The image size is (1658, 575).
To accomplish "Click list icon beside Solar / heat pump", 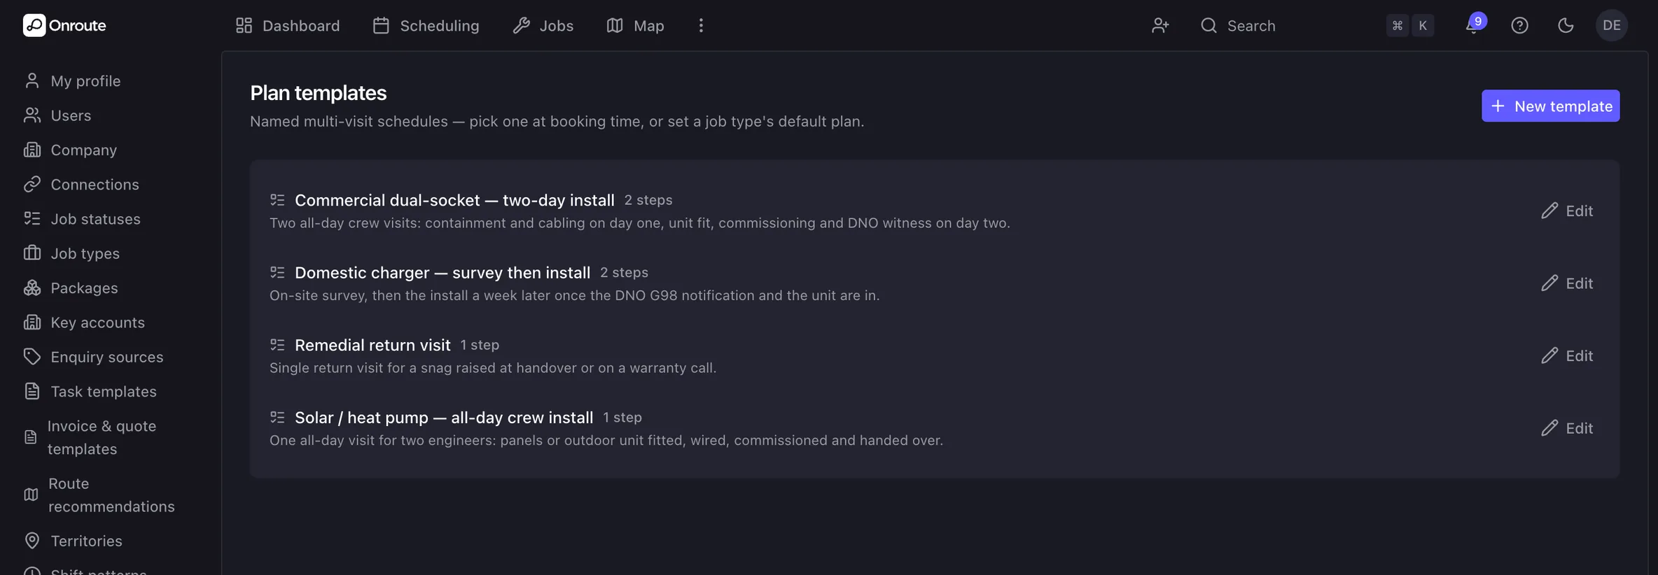I will coord(277,417).
